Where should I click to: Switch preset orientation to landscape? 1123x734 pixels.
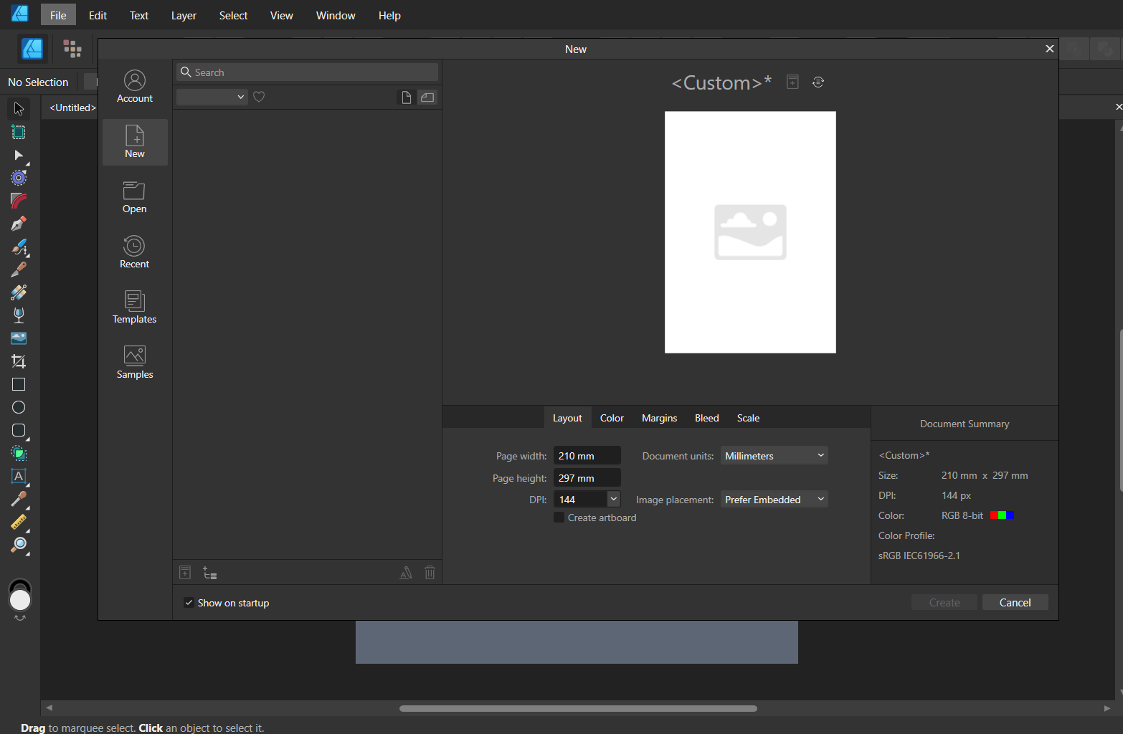click(427, 97)
